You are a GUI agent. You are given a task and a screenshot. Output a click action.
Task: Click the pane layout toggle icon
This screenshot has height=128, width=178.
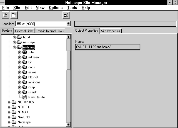click(x=66, y=15)
